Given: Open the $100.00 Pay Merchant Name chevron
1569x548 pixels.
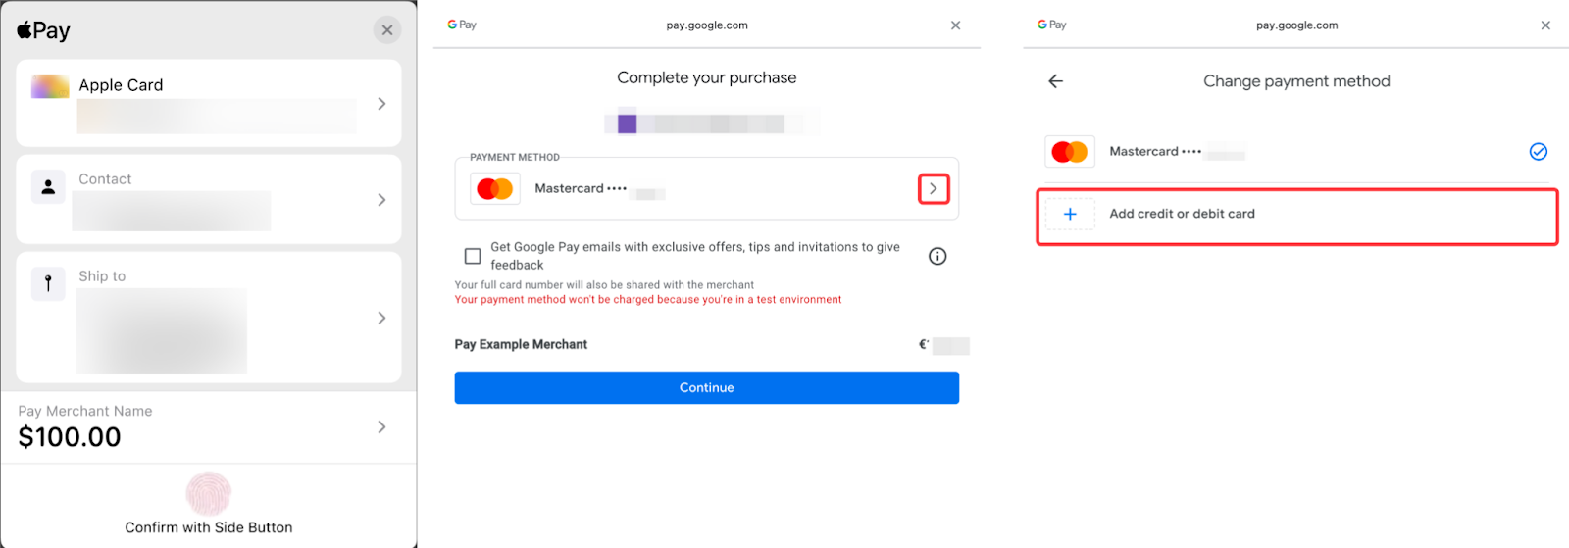Looking at the screenshot, I should pyautogui.click(x=381, y=426).
